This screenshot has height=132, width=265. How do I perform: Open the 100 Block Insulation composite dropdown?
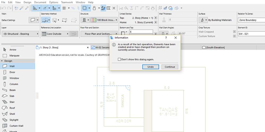104,20
